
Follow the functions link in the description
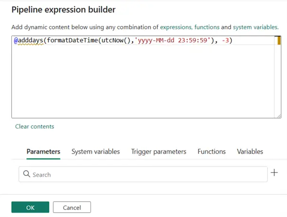pyautogui.click(x=207, y=28)
